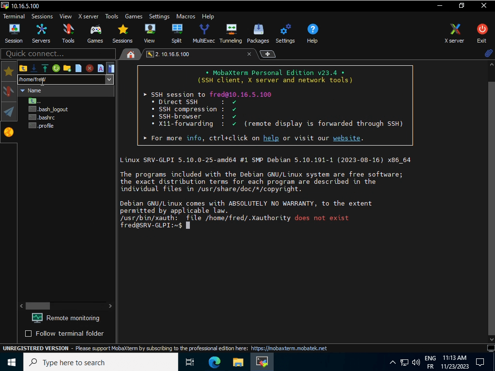Click the Split terminal icon
Viewport: 495px width, 371px height.
click(176, 33)
